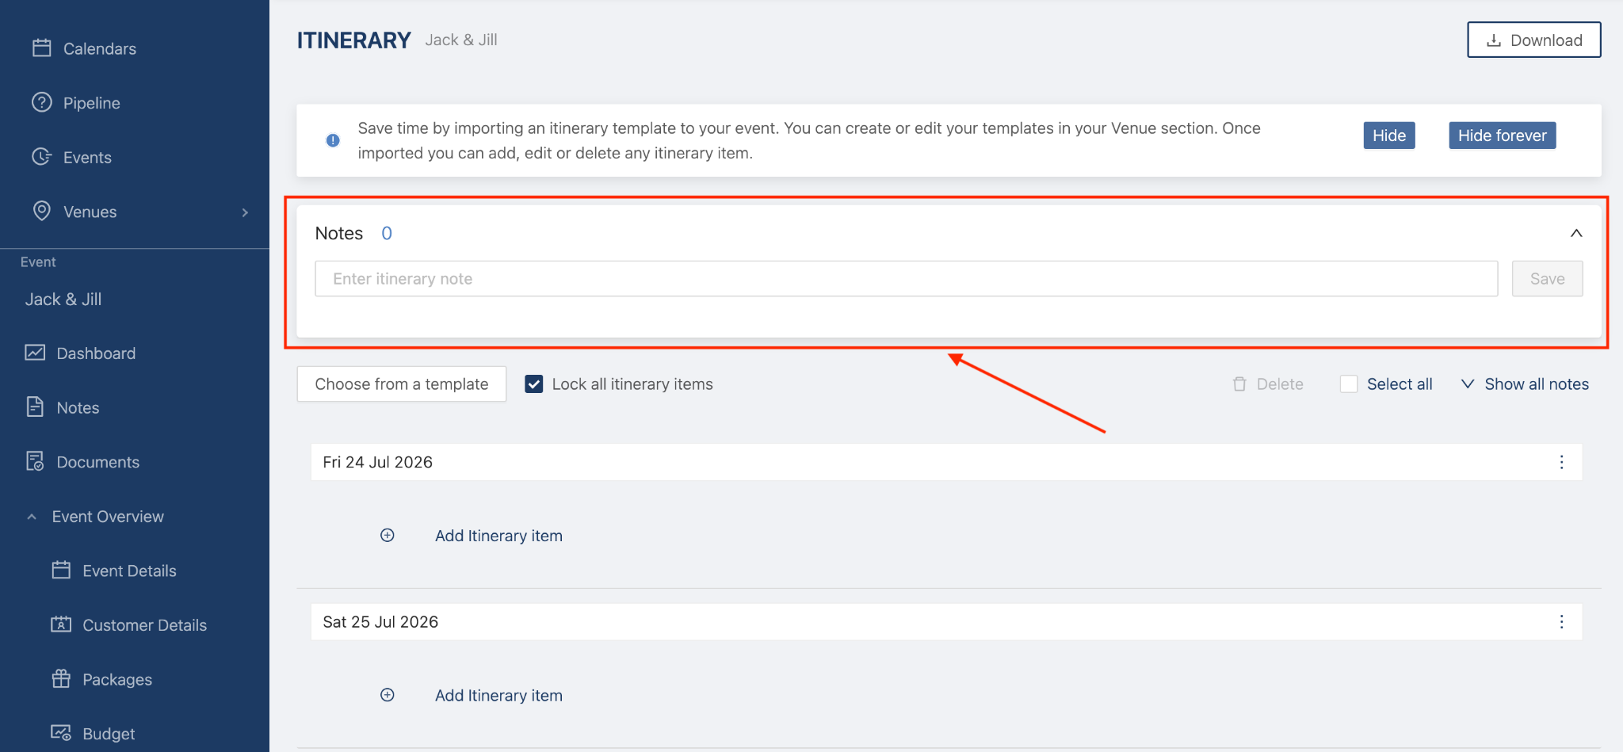Image resolution: width=1623 pixels, height=752 pixels.
Task: Click plus icon under Fri 24 Jul 2026
Action: pyautogui.click(x=388, y=536)
